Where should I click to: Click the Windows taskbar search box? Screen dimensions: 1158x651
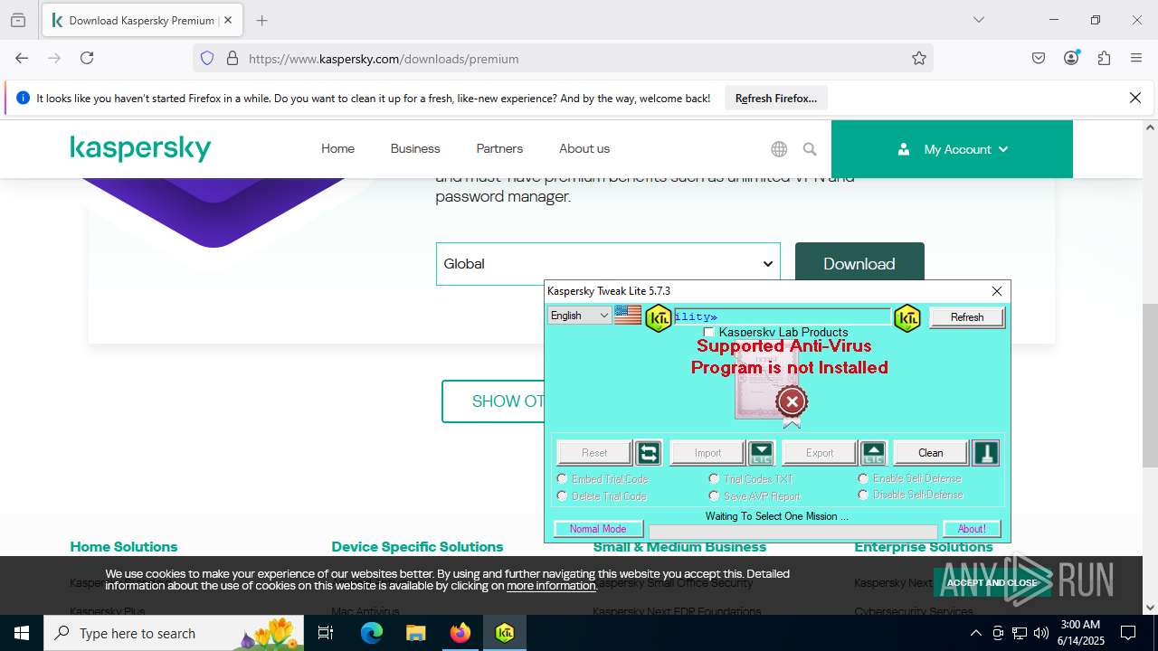176,633
